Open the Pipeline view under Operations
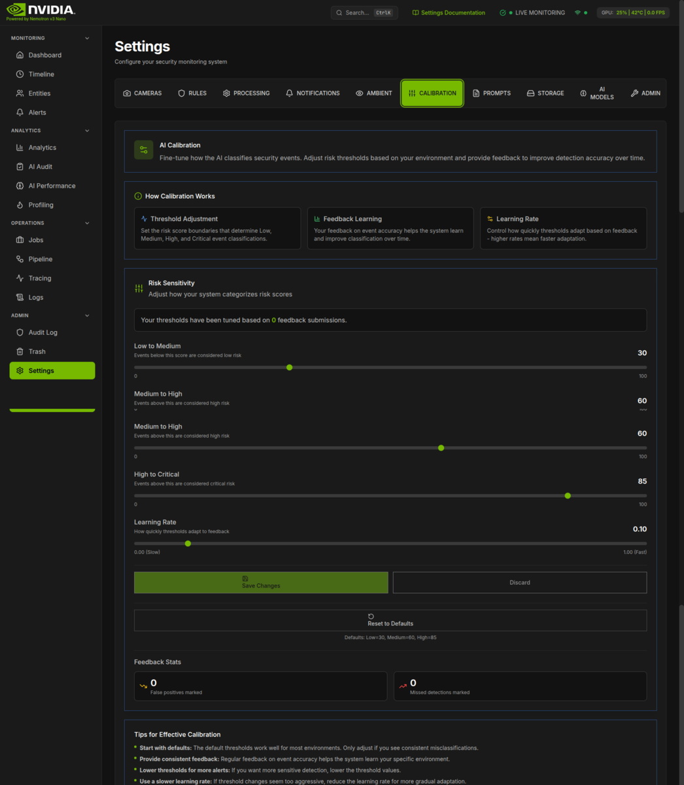 (x=42, y=258)
